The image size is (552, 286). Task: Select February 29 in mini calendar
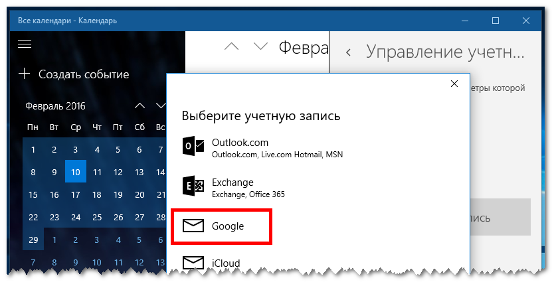tap(33, 240)
